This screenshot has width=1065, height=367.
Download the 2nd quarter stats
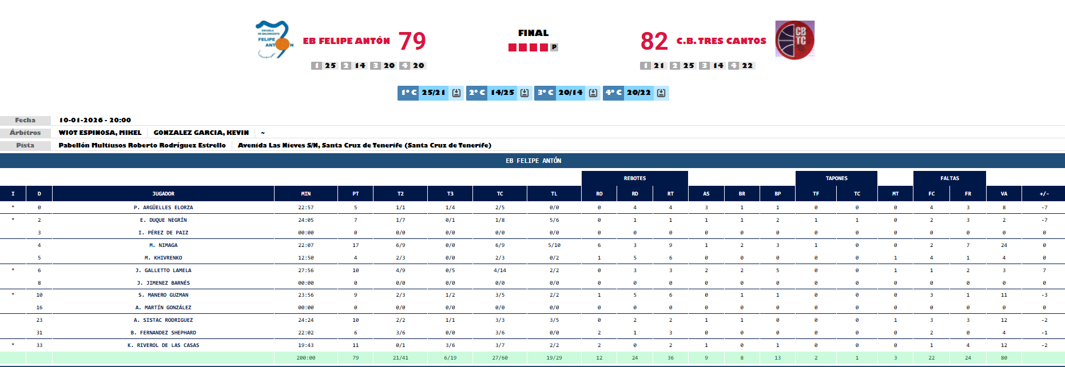(x=524, y=93)
